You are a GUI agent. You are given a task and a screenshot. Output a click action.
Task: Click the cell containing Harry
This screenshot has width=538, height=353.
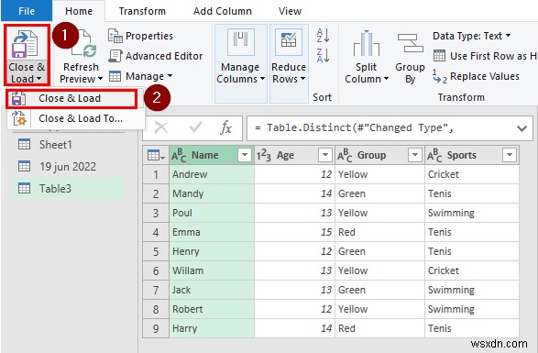click(x=212, y=328)
